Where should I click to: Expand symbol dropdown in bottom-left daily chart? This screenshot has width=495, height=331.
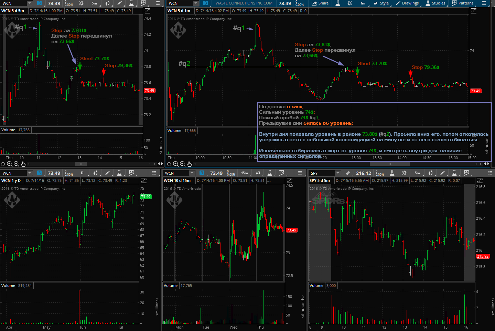[30, 173]
